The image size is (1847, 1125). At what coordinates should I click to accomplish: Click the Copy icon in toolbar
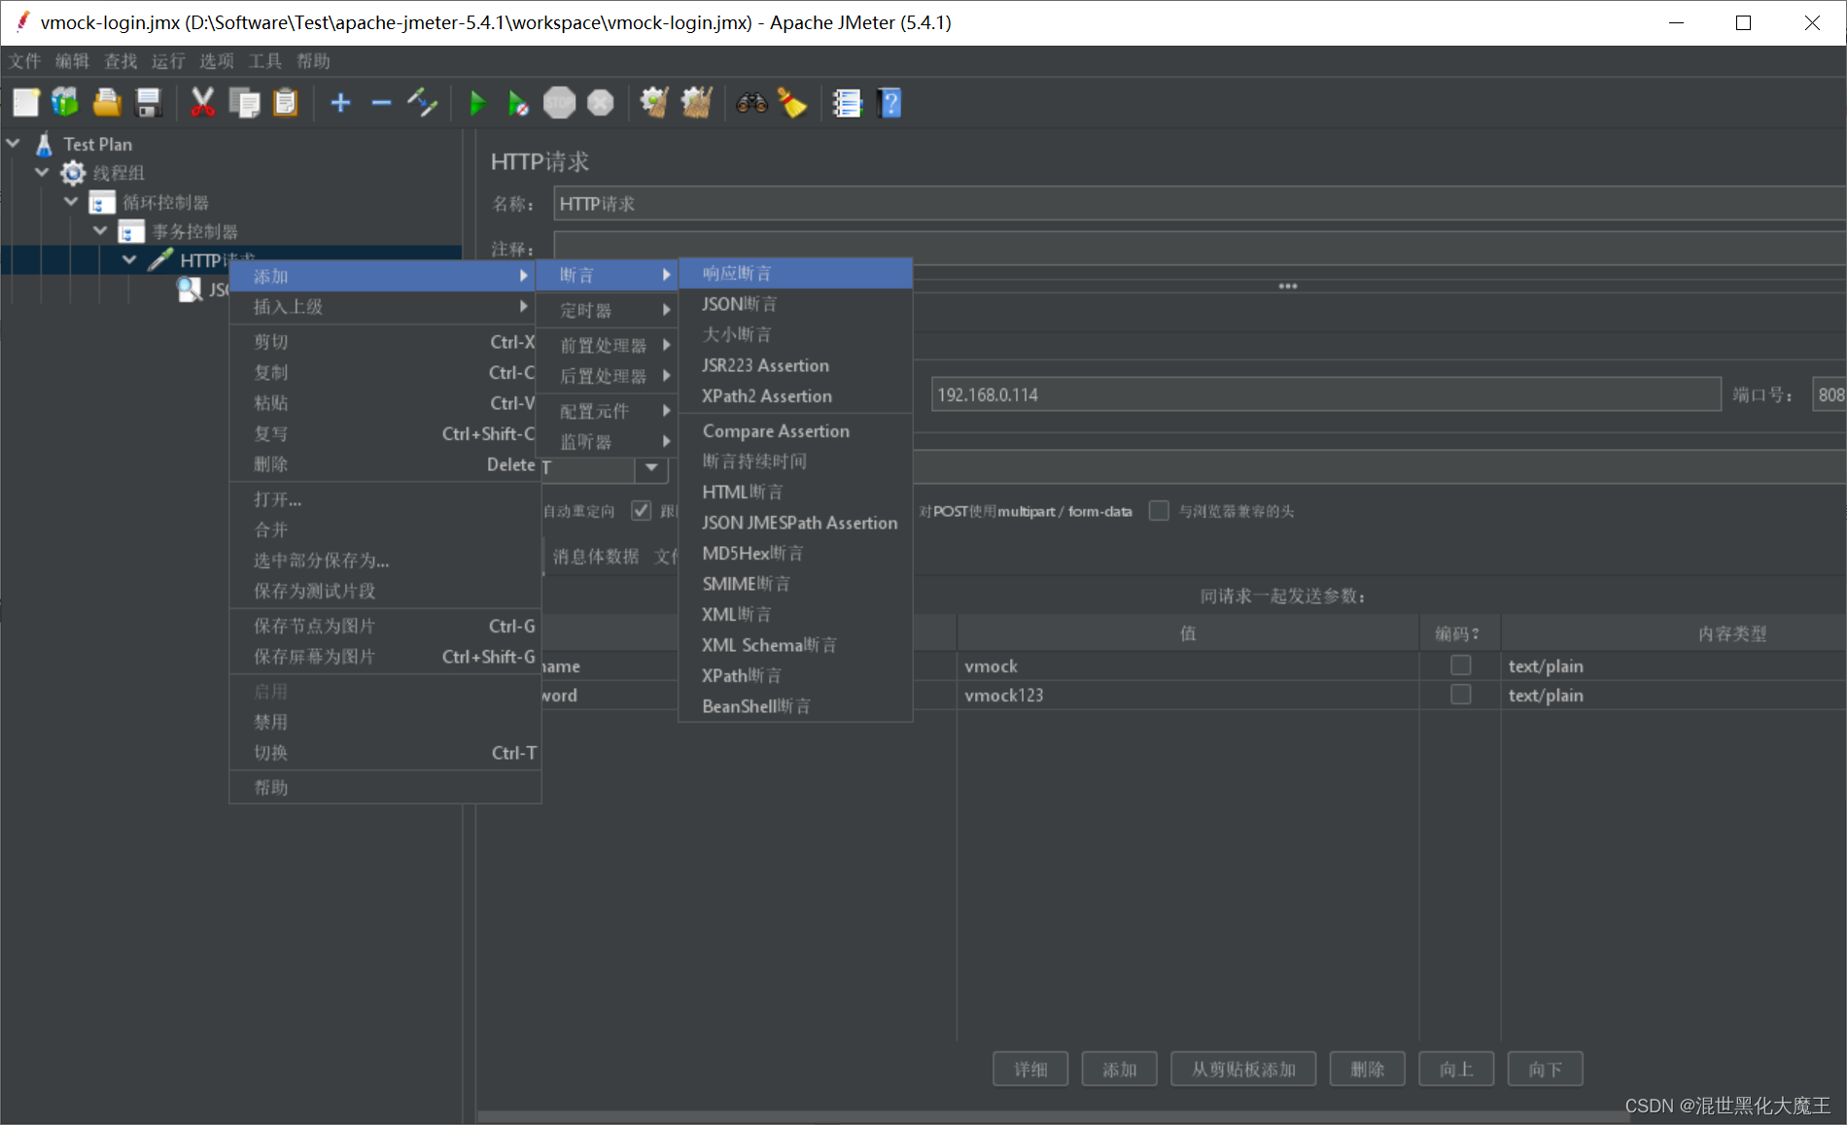244,103
